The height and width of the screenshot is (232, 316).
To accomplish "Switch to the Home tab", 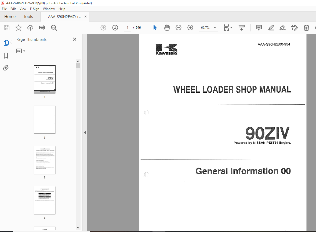I will click(10, 17).
